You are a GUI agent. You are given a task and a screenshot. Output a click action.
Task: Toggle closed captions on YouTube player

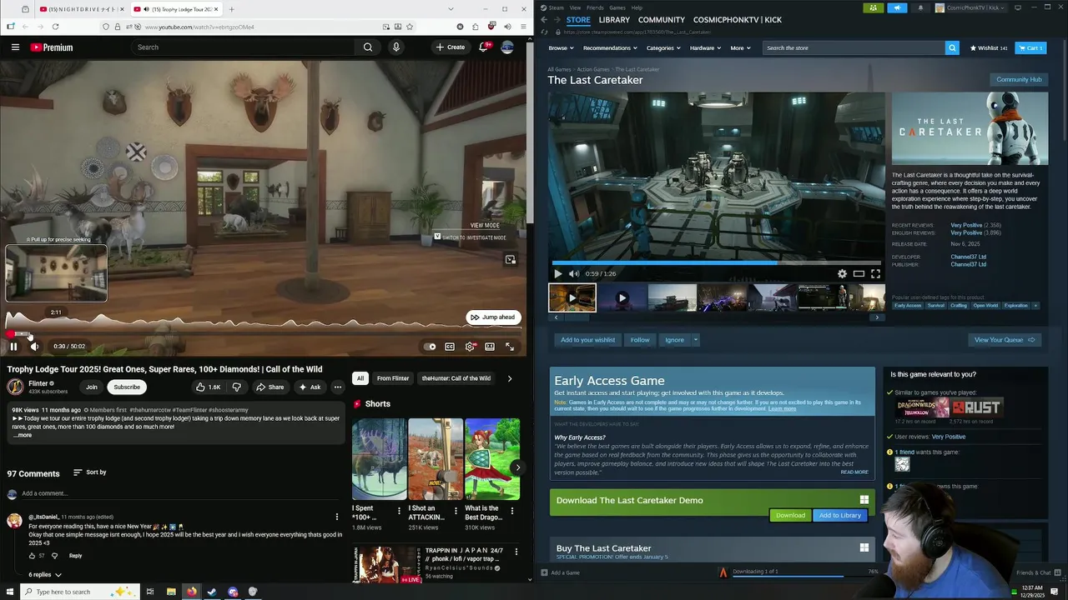pos(450,347)
